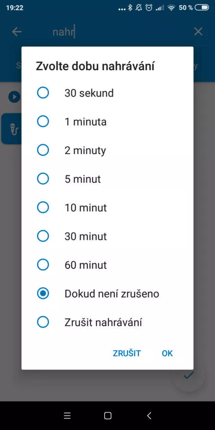The height and width of the screenshot is (430, 215).
Task: Choose 5 minut recording duration
Action: pos(107,179)
